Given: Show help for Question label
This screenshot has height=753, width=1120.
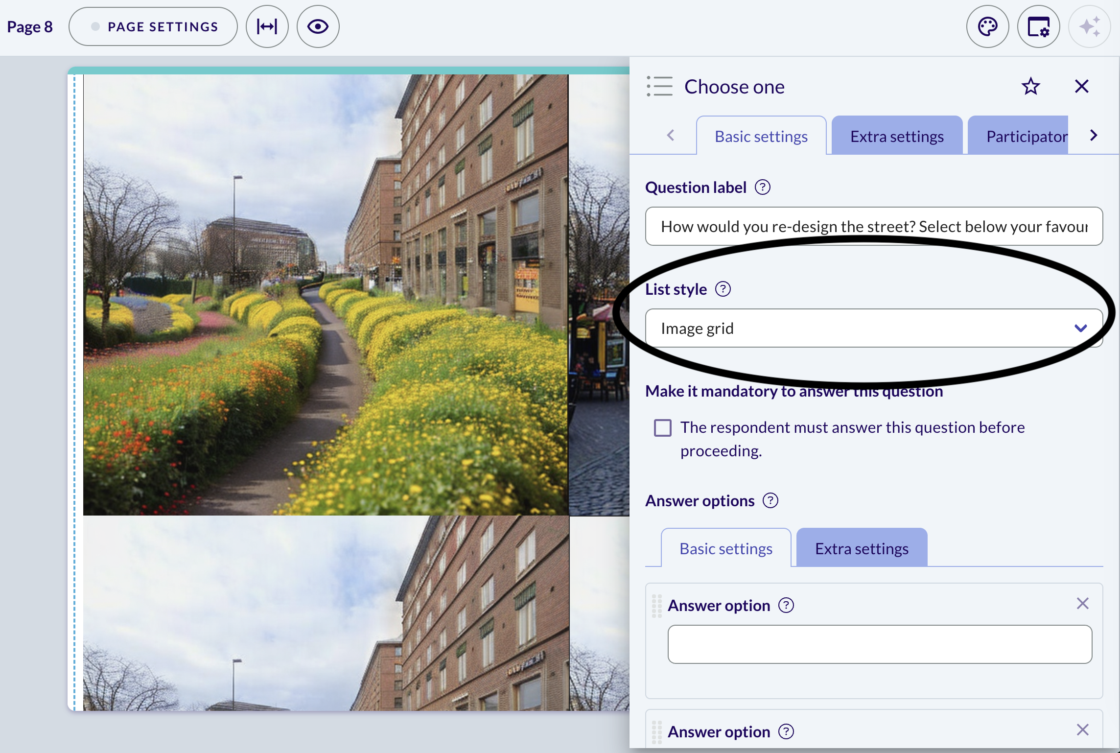Looking at the screenshot, I should pyautogui.click(x=763, y=187).
